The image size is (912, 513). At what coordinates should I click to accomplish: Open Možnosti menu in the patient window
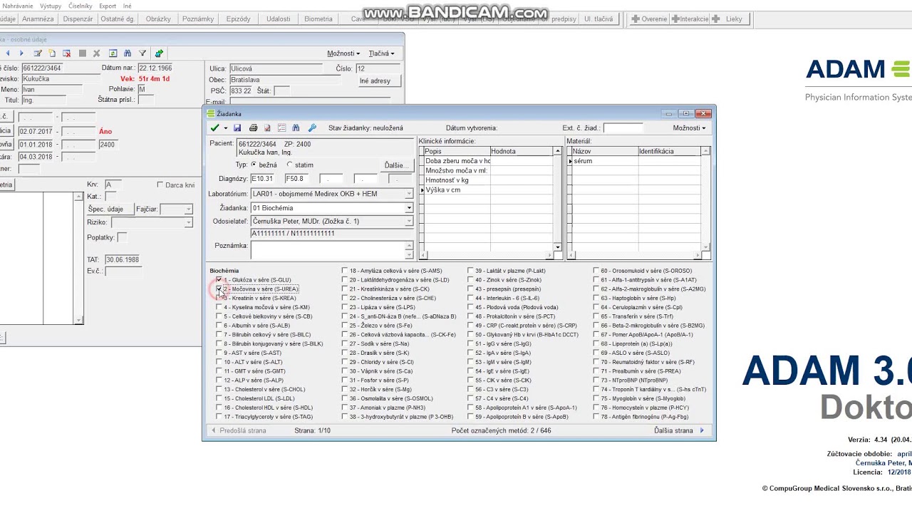pyautogui.click(x=343, y=53)
